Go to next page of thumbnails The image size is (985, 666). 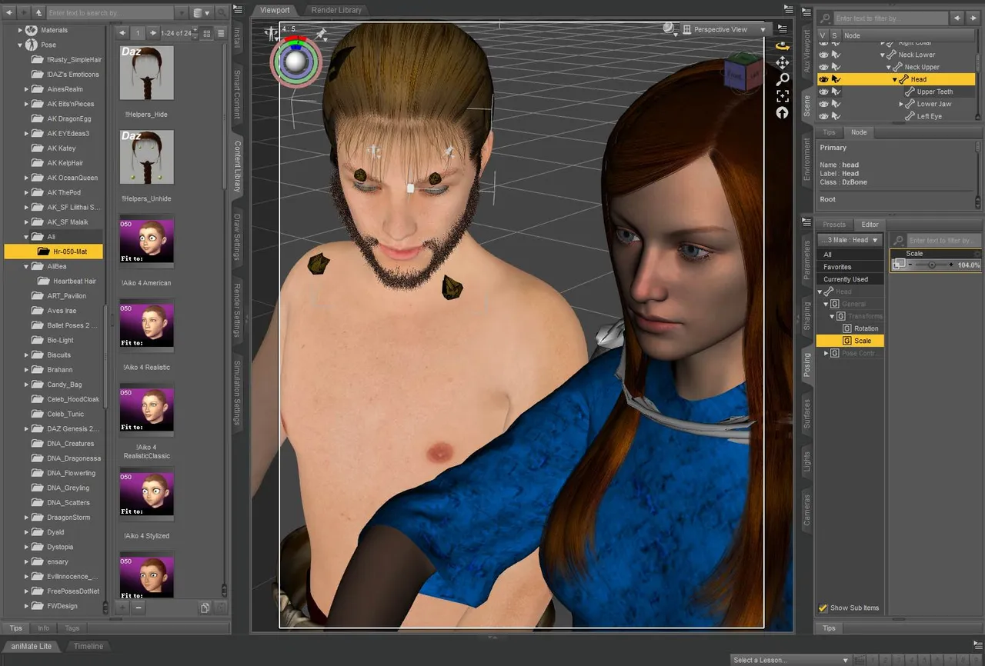tap(153, 33)
